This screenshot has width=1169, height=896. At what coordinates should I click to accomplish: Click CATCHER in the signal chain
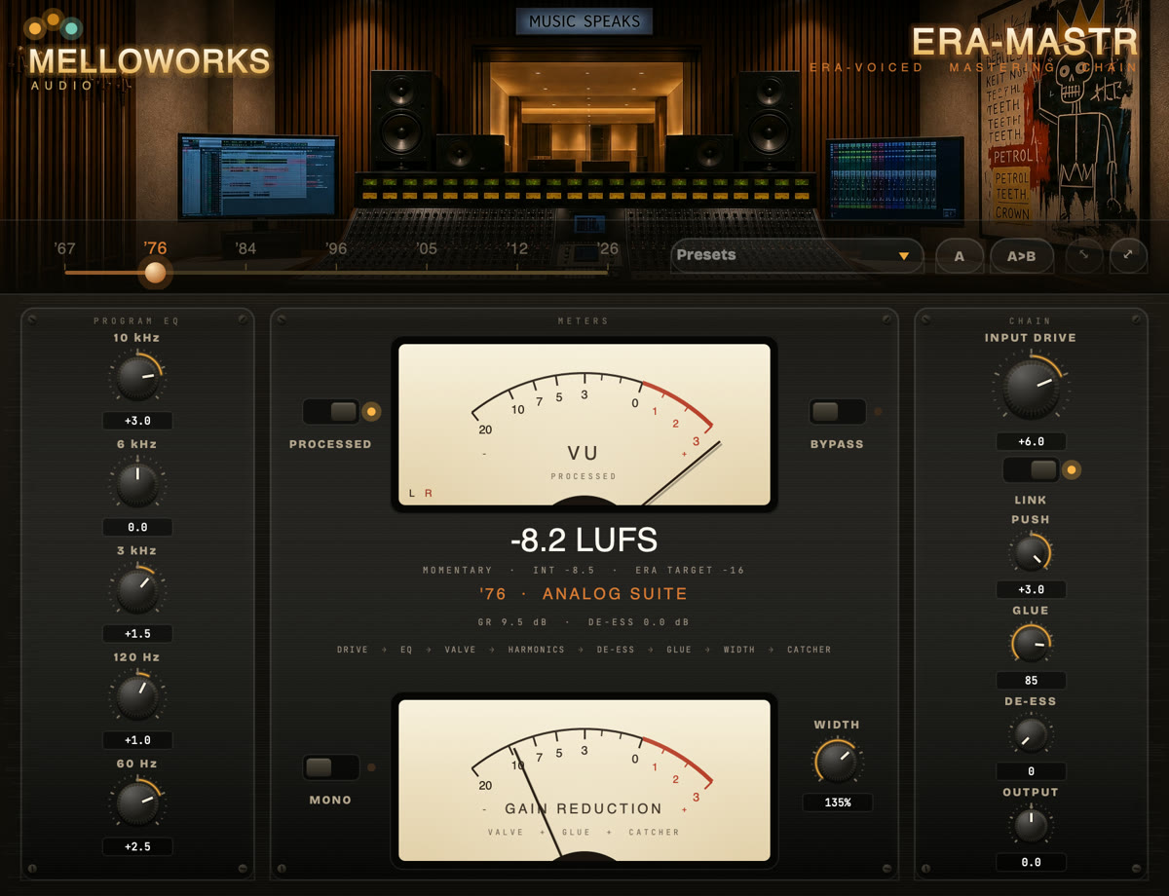810,650
